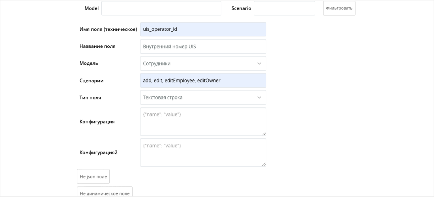Viewport: 434px width, 197px height.
Task: Toggle the Не json поле button
Action: pyautogui.click(x=93, y=176)
